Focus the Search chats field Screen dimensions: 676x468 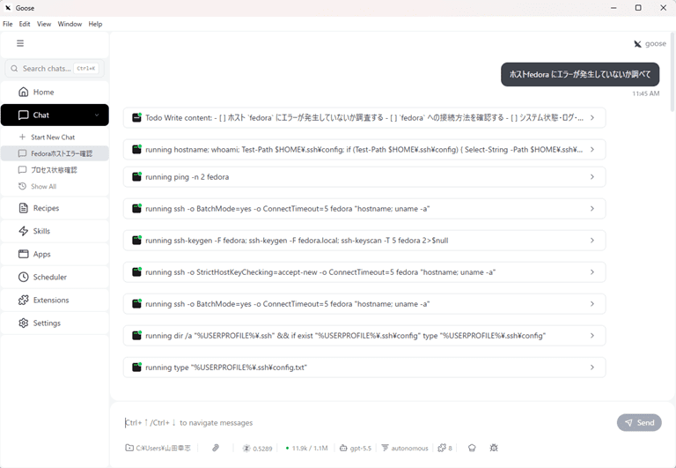55,68
